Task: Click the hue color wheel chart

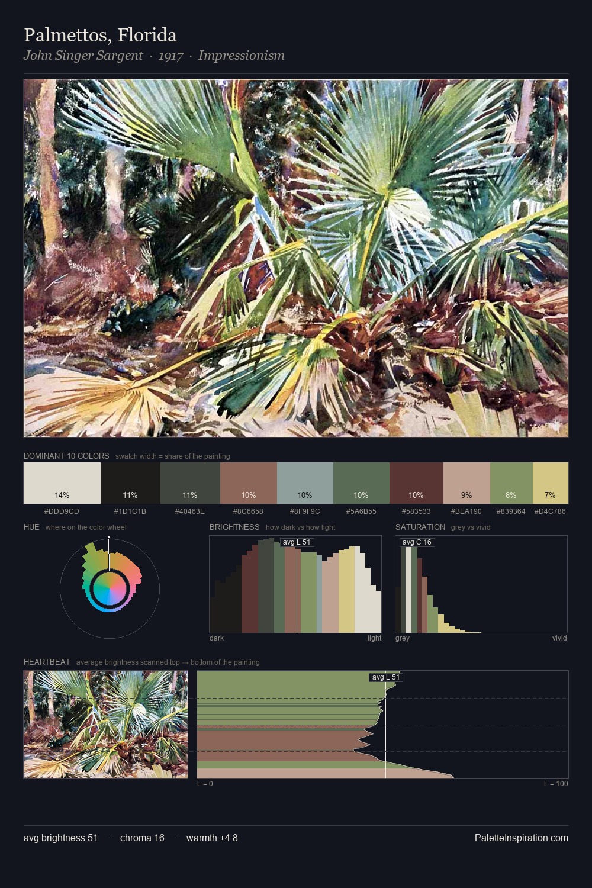Action: coord(110,588)
